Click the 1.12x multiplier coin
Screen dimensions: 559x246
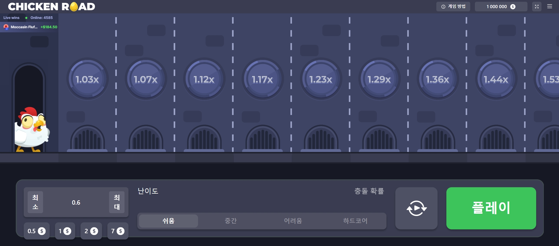click(204, 79)
